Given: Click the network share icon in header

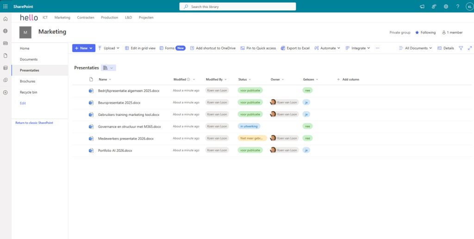Looking at the screenshot, I should 434,6.
